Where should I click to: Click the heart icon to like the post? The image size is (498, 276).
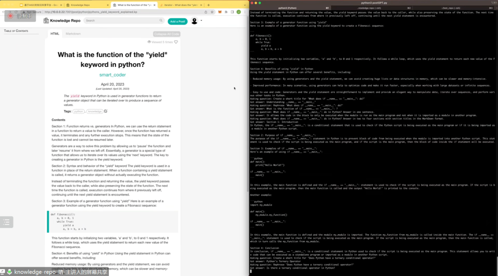coord(176,42)
